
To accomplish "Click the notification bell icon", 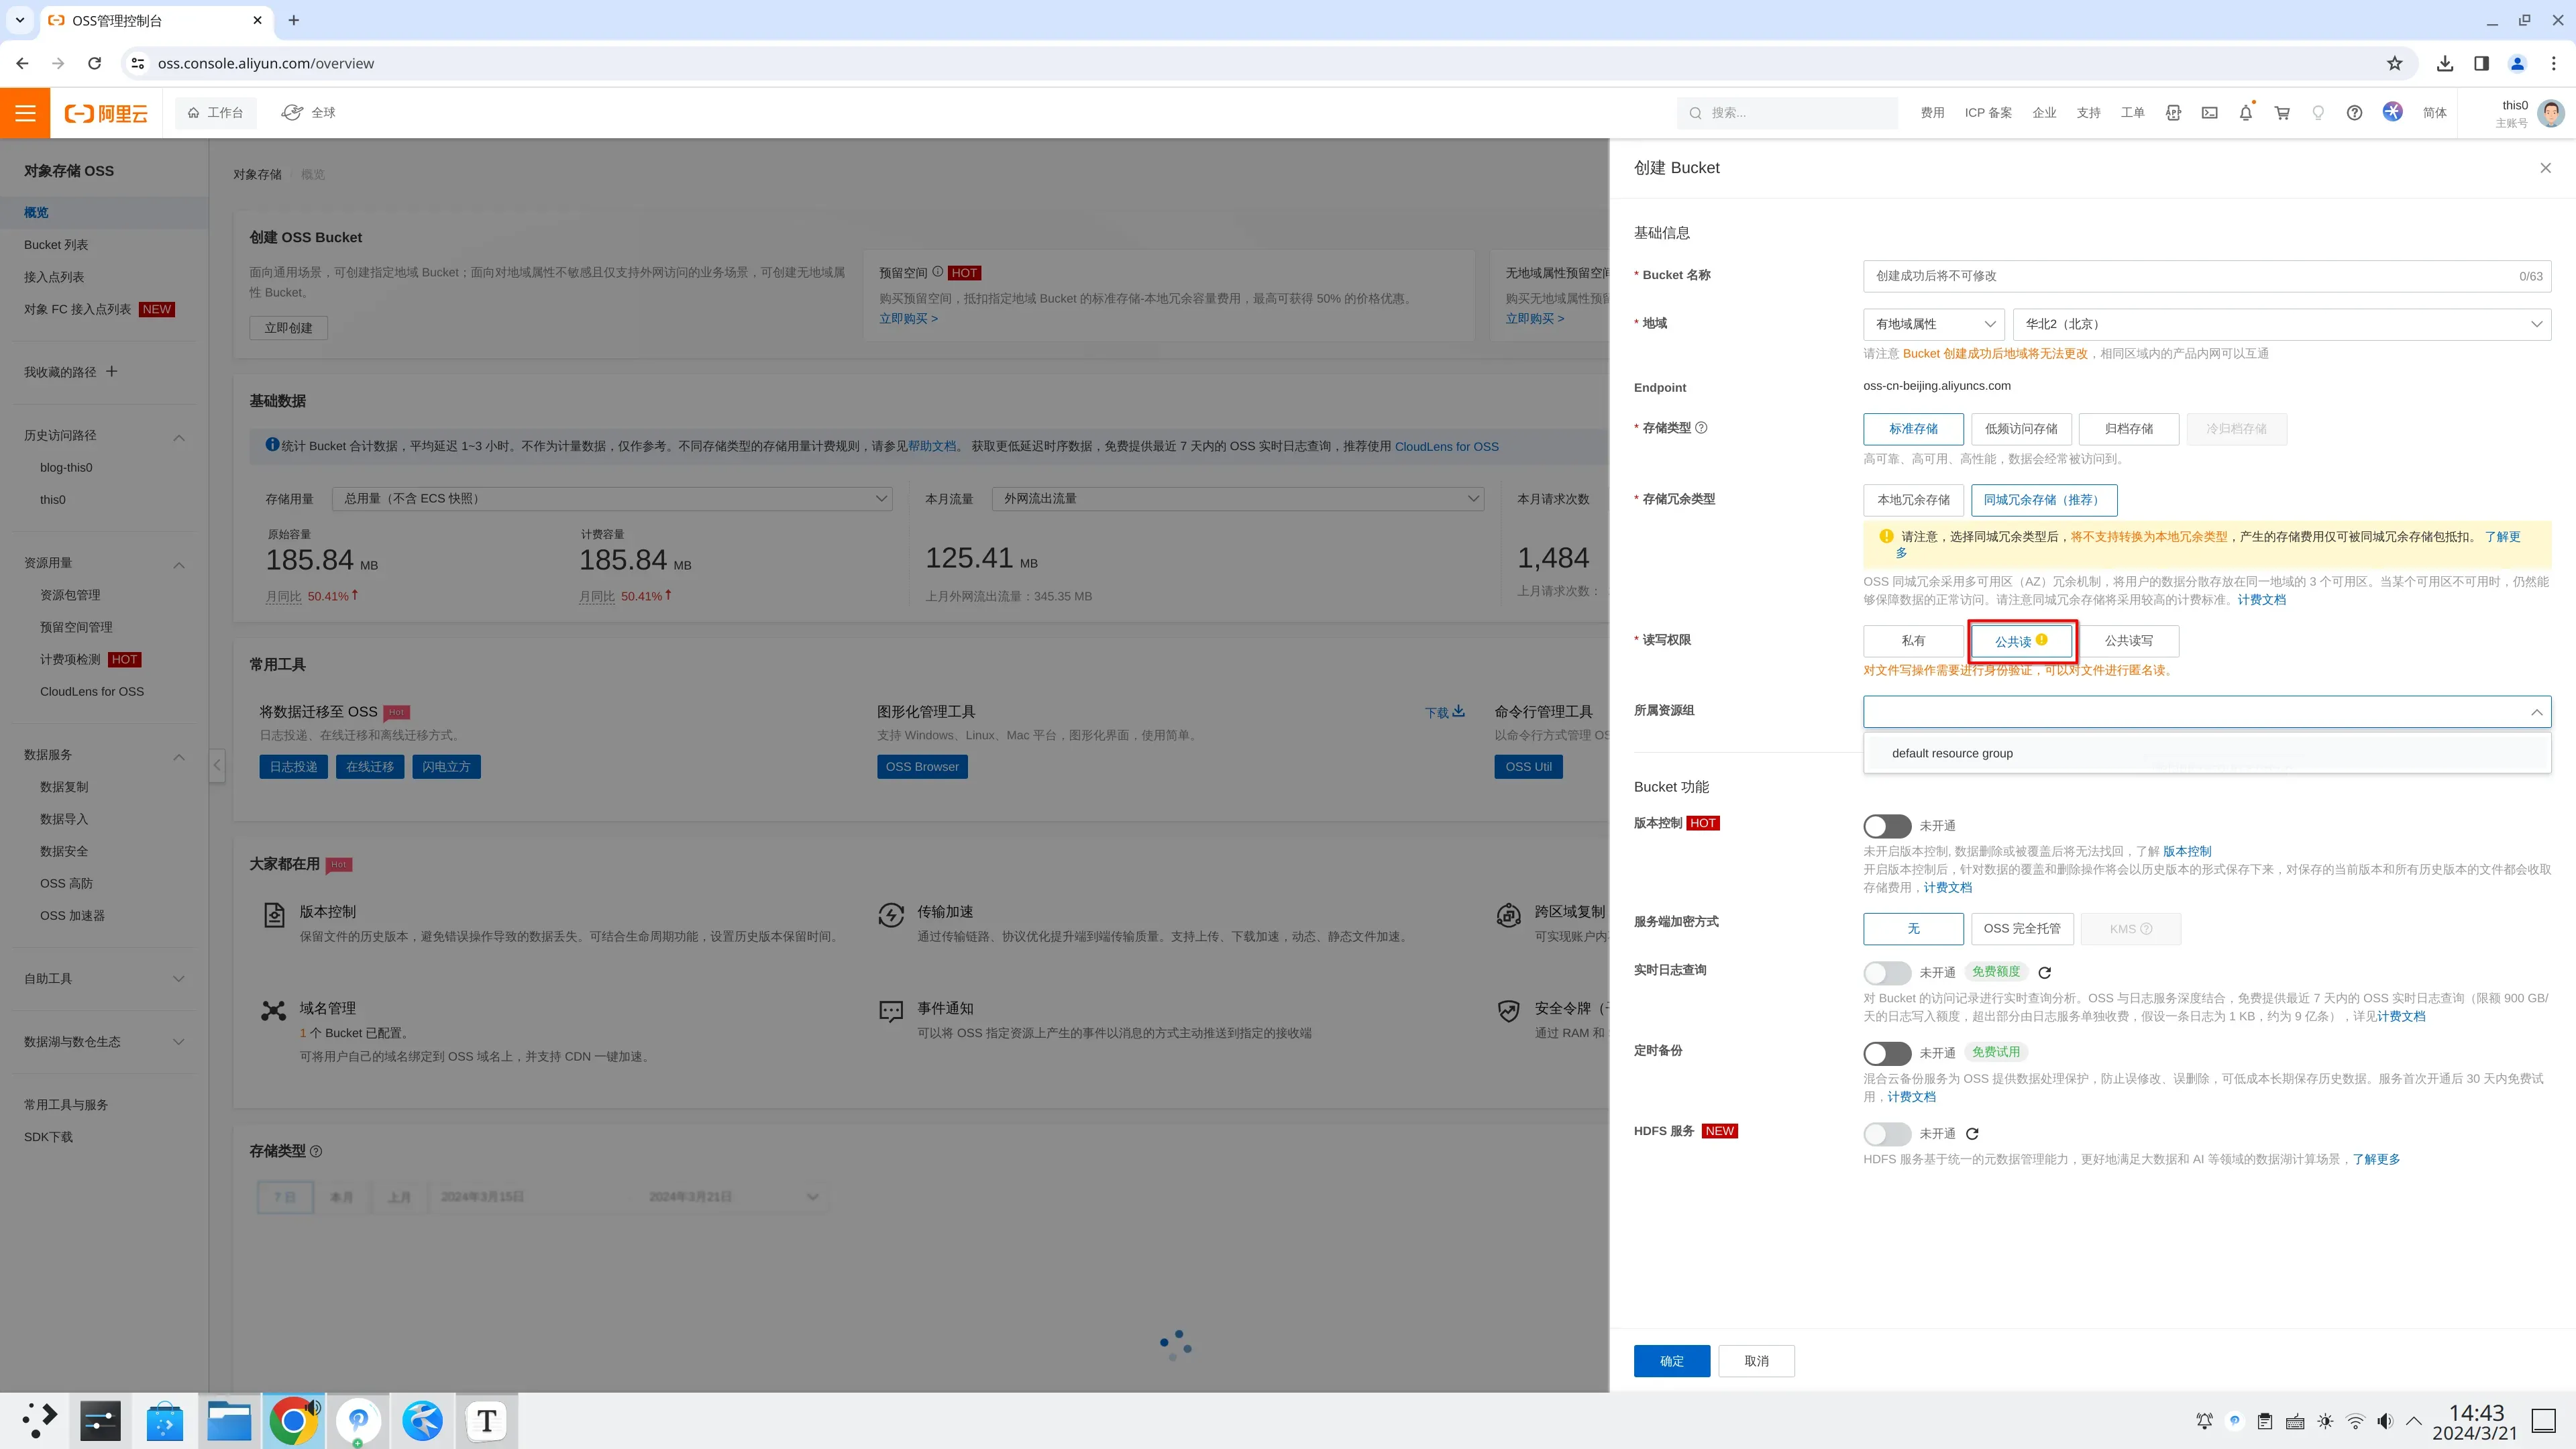I will pos(2245,113).
